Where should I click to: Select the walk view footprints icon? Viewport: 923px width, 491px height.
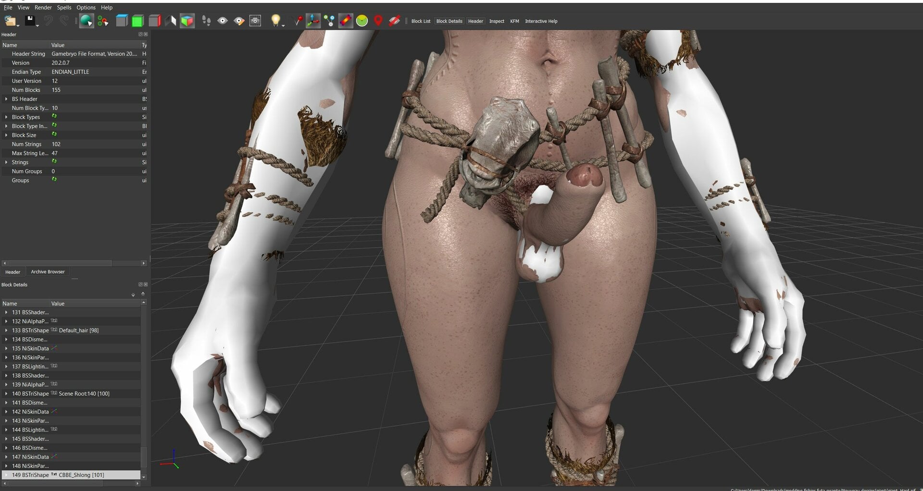pos(206,21)
